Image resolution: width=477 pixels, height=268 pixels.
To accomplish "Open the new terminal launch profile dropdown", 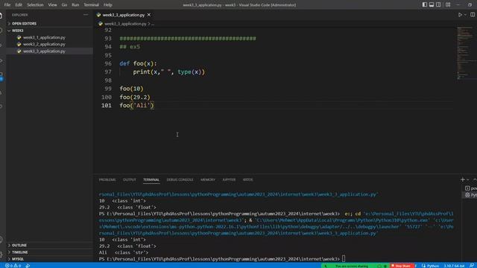I will 468,179.
